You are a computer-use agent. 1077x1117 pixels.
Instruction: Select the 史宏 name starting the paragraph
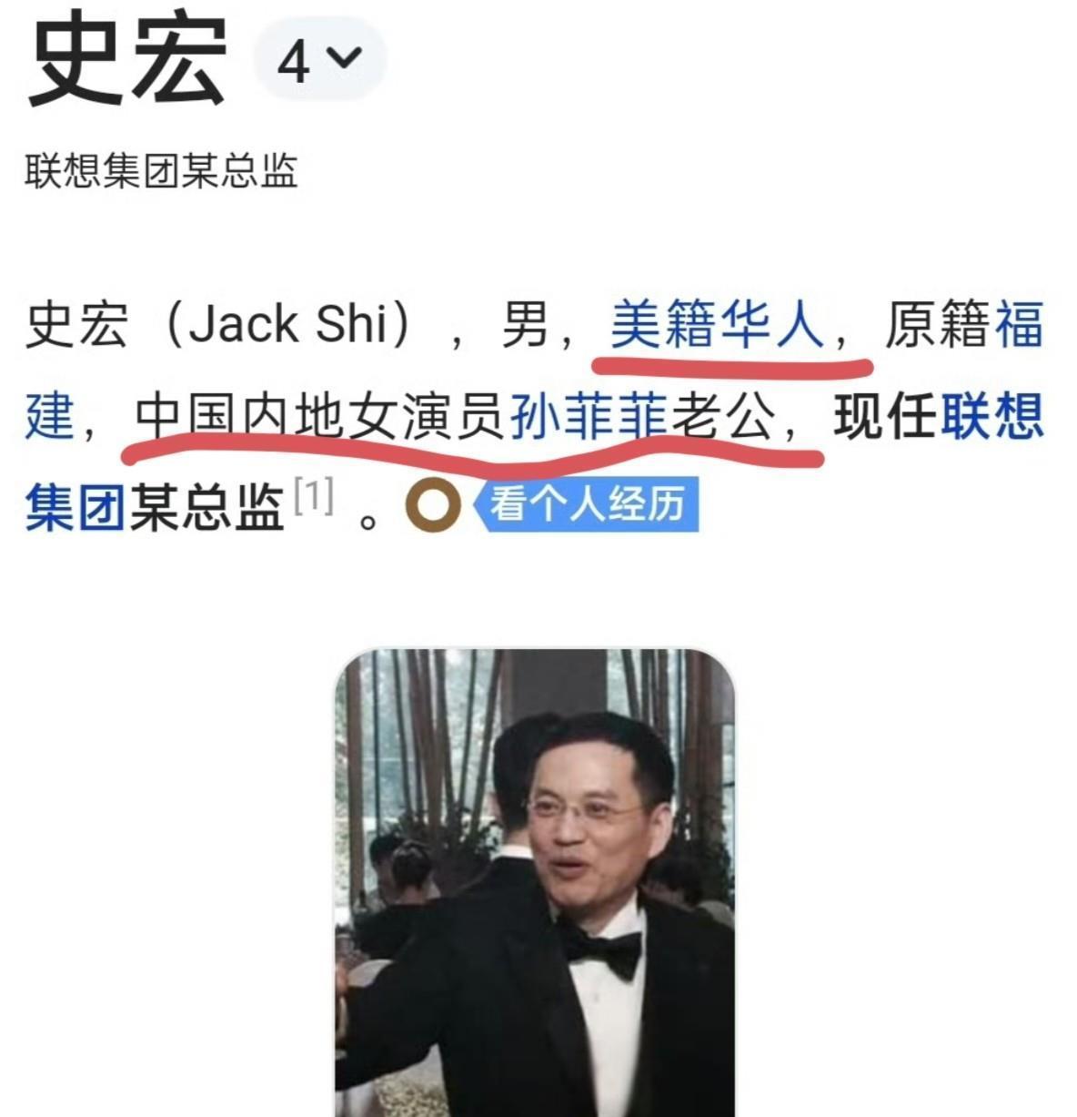[x=77, y=325]
